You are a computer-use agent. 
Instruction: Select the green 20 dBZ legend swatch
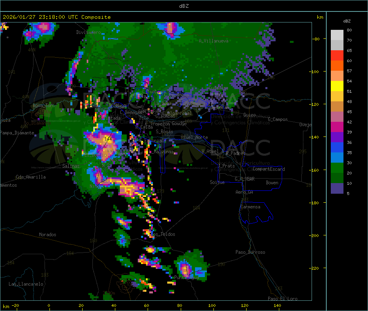(x=337, y=168)
